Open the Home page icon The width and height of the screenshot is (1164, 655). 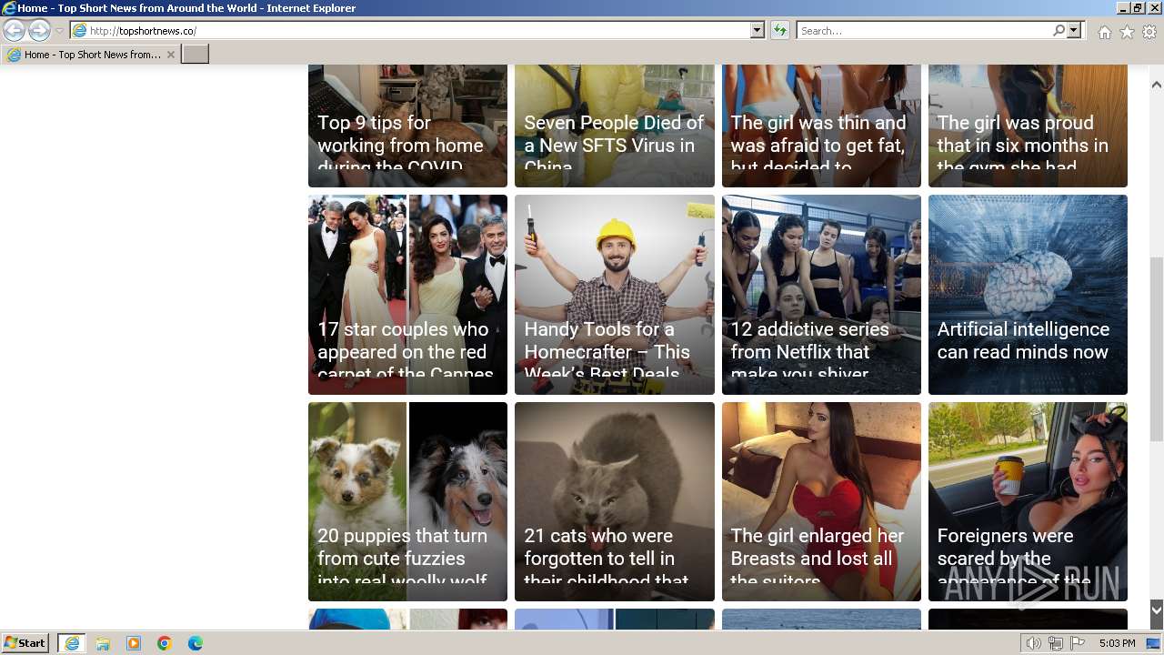[x=1104, y=32]
